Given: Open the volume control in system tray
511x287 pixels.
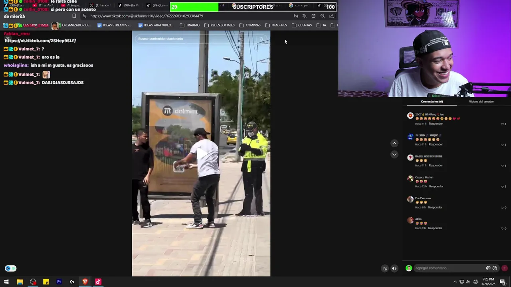Looking at the screenshot, I should click(x=468, y=282).
